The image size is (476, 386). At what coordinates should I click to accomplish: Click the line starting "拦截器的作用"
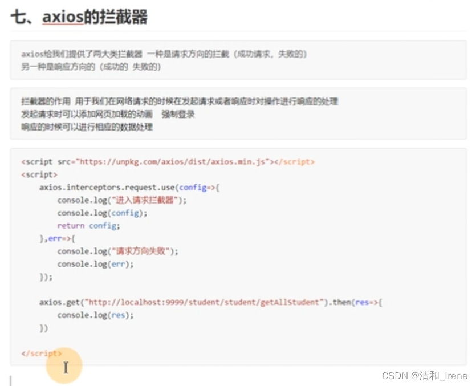tap(180, 101)
